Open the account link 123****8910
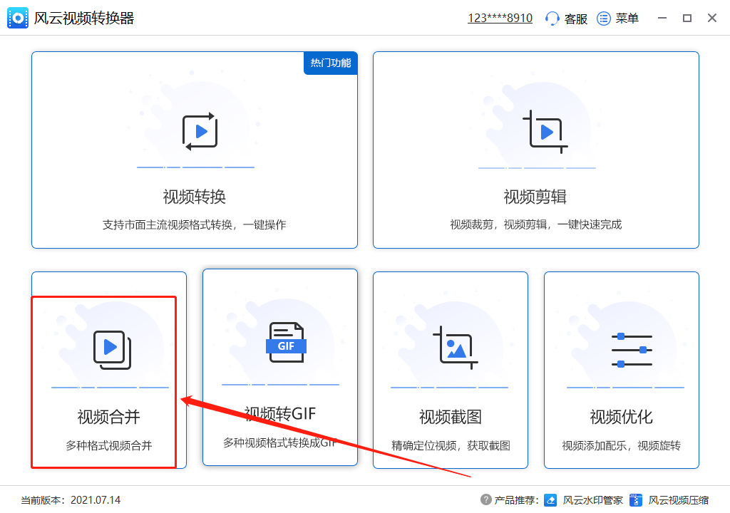This screenshot has width=730, height=513. pyautogui.click(x=500, y=18)
